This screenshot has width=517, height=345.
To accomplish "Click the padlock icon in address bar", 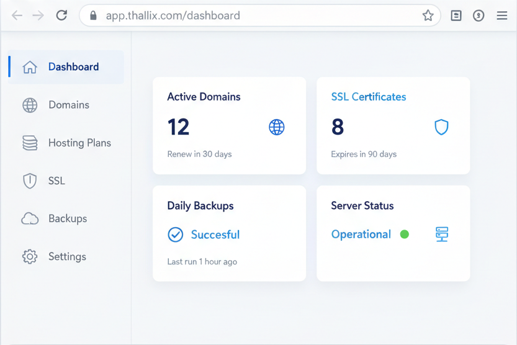I will [x=93, y=15].
